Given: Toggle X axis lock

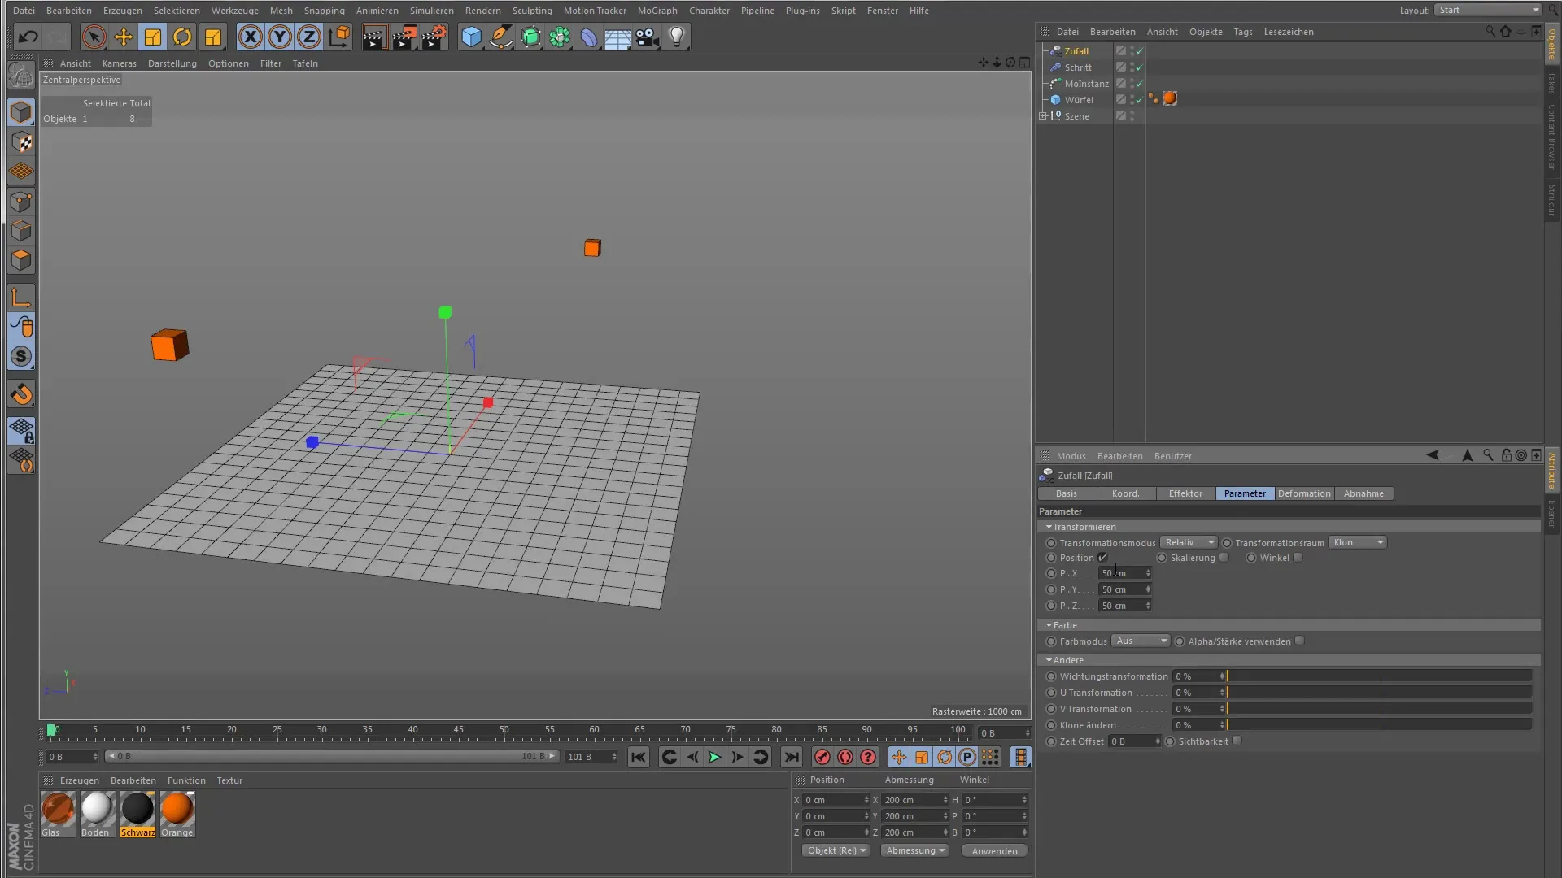Looking at the screenshot, I should tap(251, 37).
